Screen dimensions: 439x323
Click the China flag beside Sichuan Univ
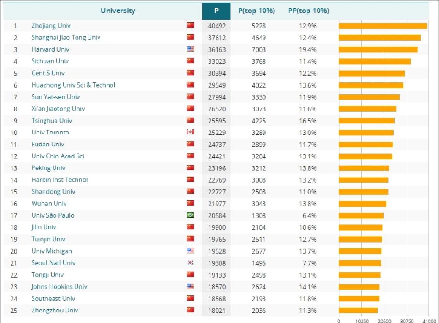(190, 61)
